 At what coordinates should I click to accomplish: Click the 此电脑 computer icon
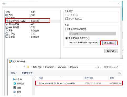point(14,79)
